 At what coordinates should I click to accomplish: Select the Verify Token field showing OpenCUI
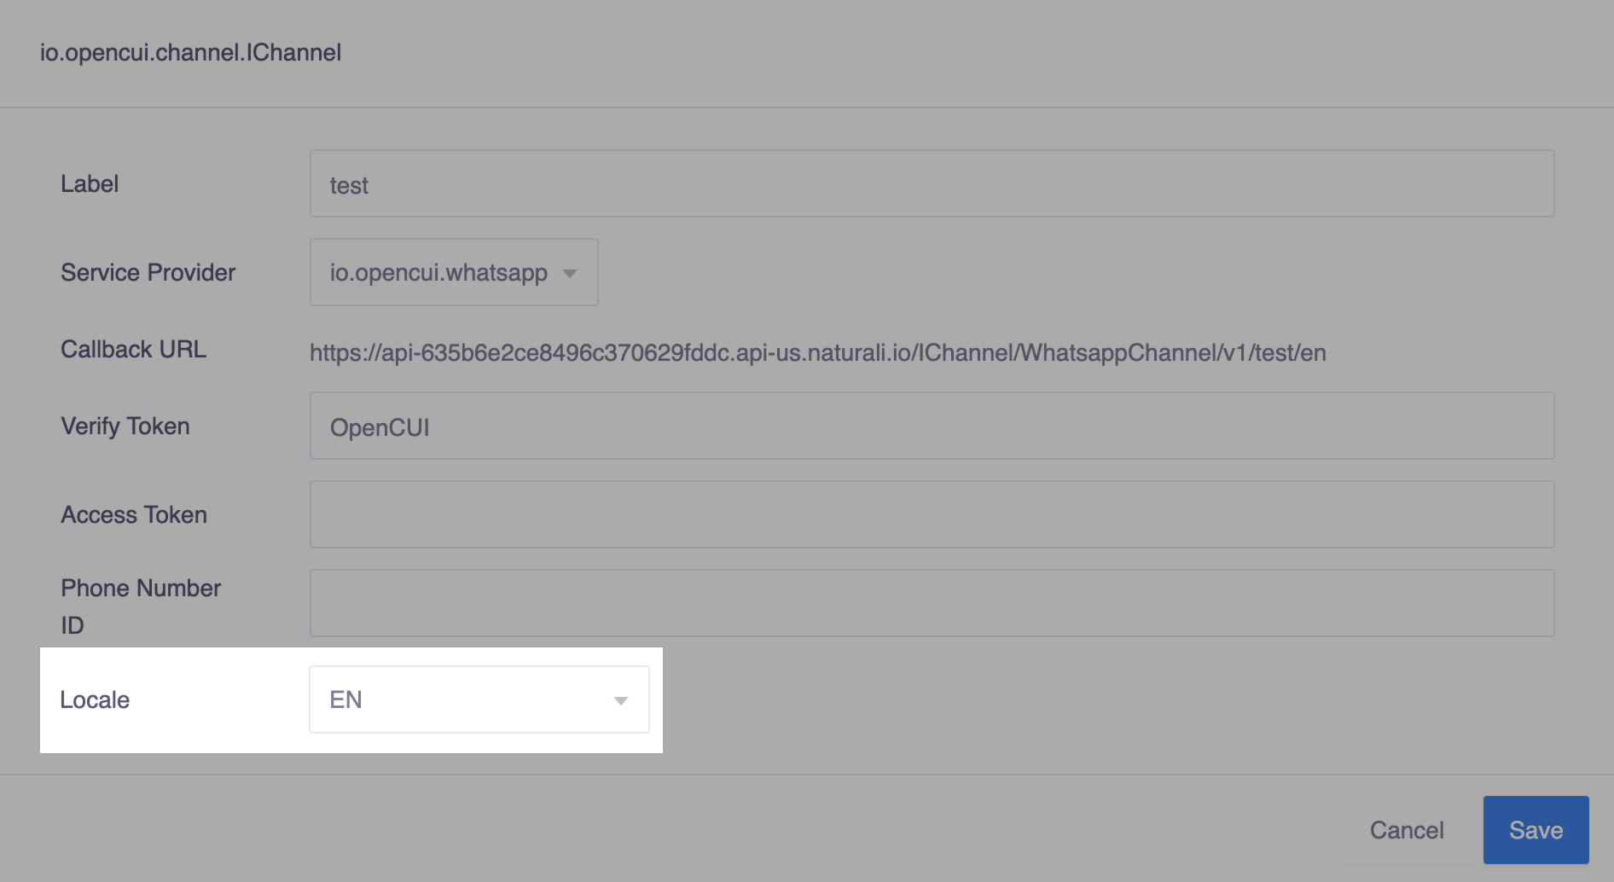click(x=931, y=426)
